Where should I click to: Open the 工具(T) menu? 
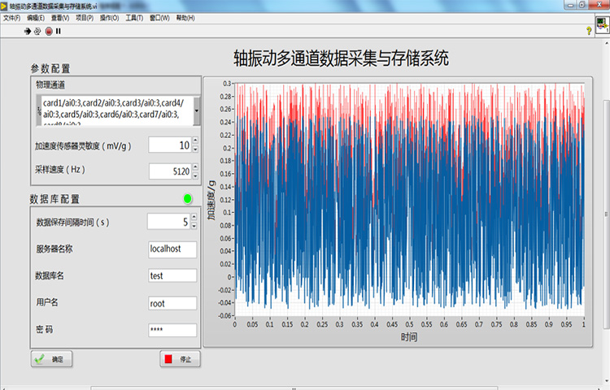click(135, 17)
